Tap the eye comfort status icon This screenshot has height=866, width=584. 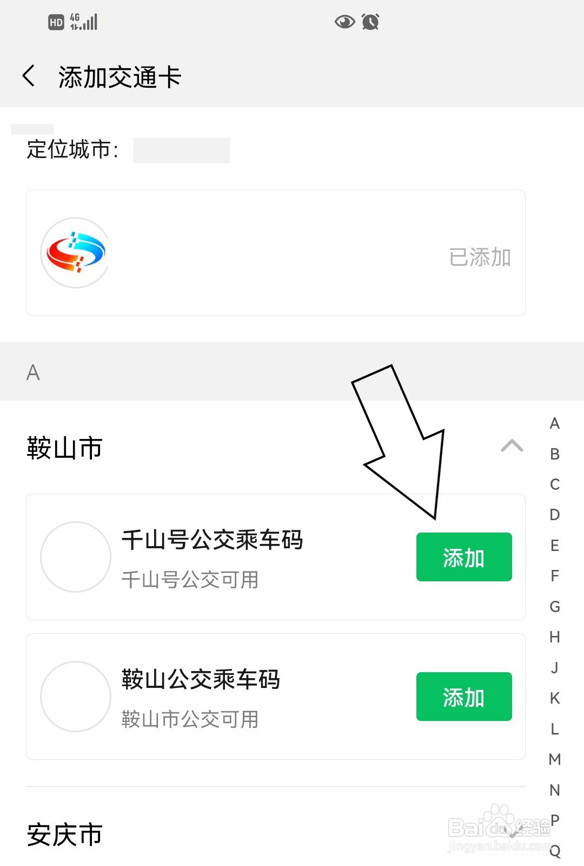pyautogui.click(x=344, y=22)
